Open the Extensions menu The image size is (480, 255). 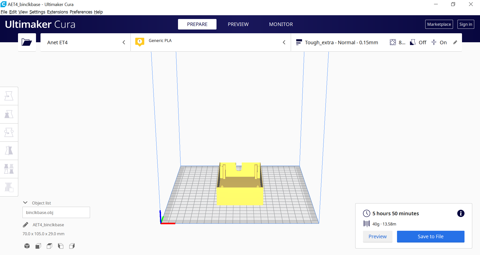tap(57, 12)
